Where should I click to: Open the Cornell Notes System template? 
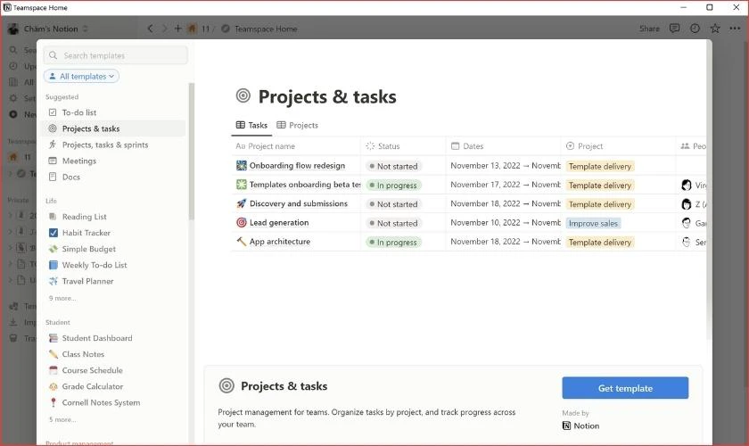pyautogui.click(x=102, y=402)
